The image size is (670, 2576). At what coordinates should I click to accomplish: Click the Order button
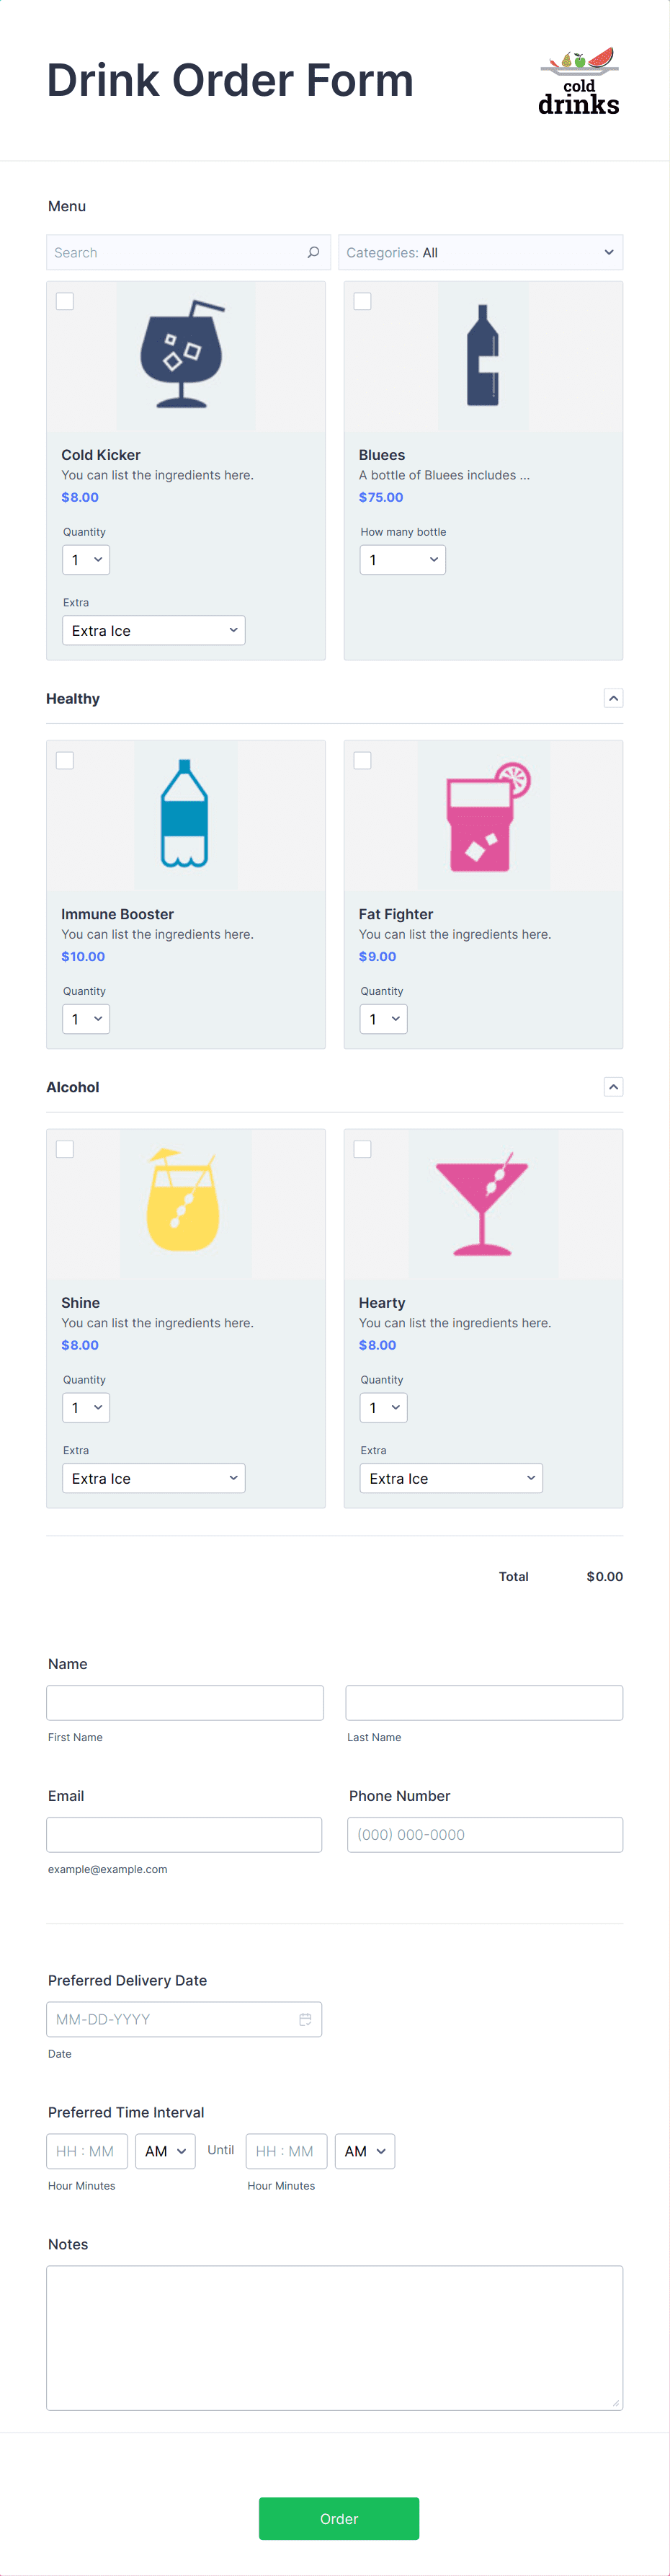pyautogui.click(x=339, y=2518)
